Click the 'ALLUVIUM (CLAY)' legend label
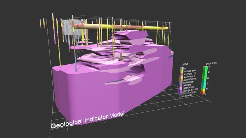Screen dimensions: 246x138 [x=190, y=74]
